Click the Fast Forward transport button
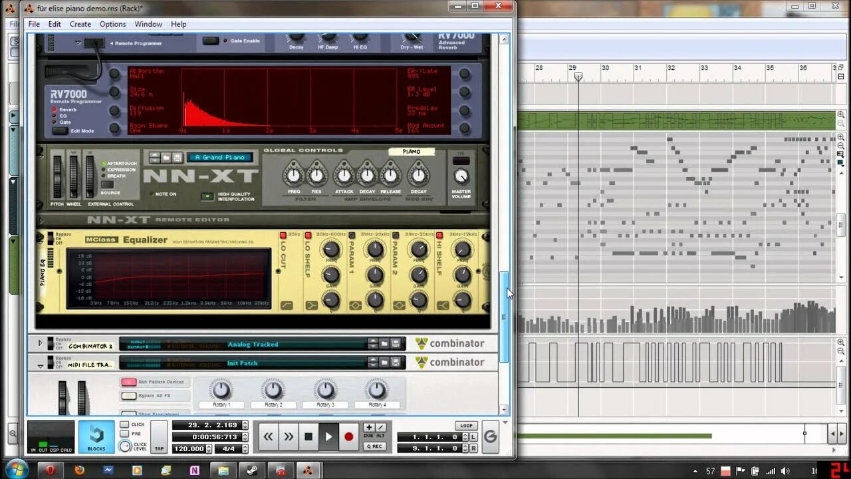Image resolution: width=851 pixels, height=479 pixels. 289,436
